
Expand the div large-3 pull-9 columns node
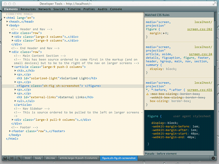[x=13, y=120]
